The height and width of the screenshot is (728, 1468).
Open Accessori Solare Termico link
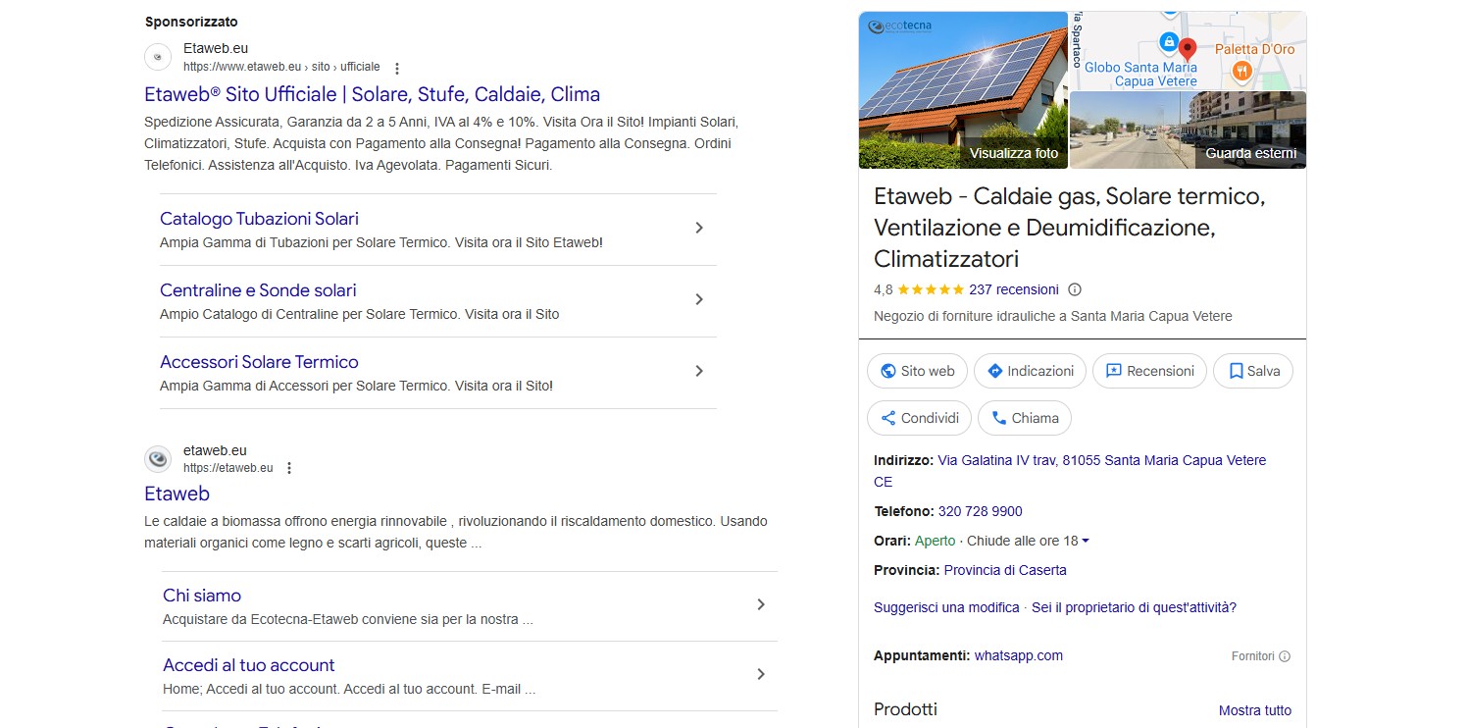coord(259,361)
